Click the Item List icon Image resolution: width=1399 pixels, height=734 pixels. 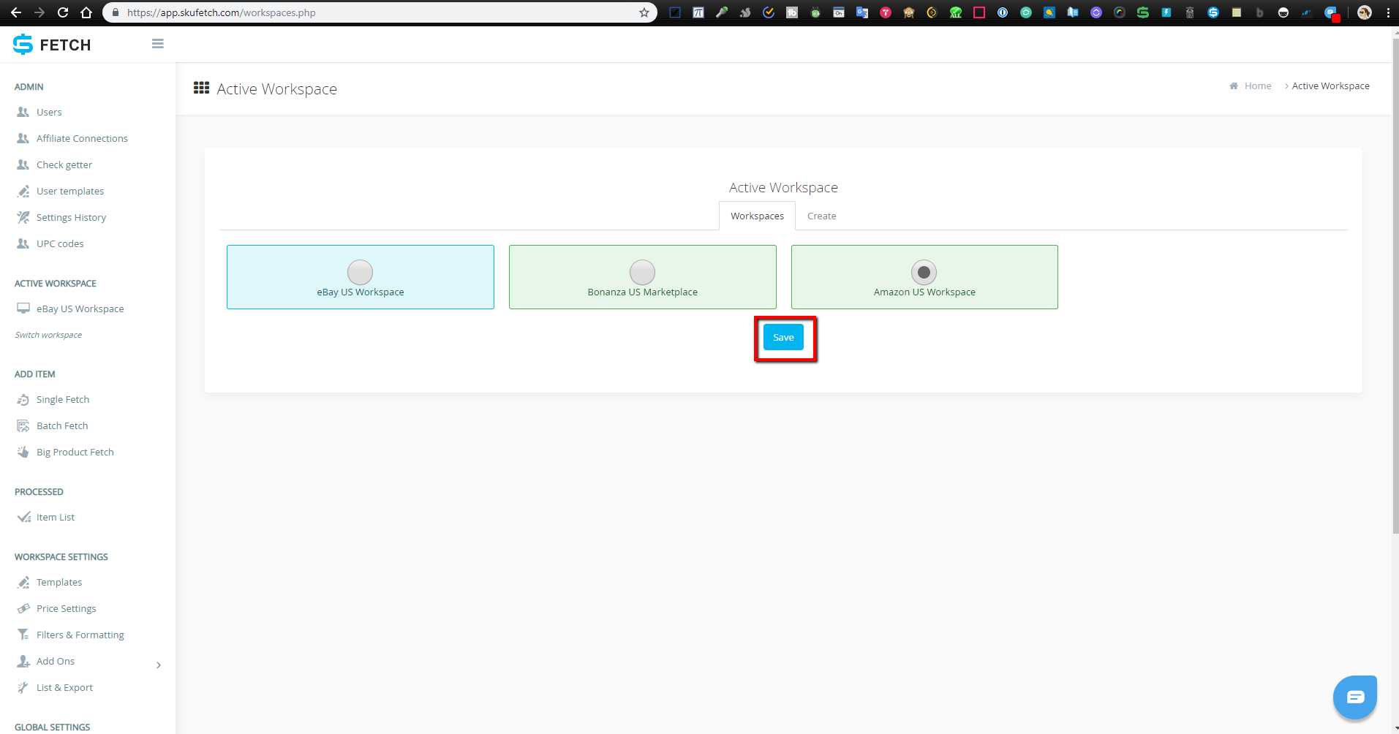23,517
